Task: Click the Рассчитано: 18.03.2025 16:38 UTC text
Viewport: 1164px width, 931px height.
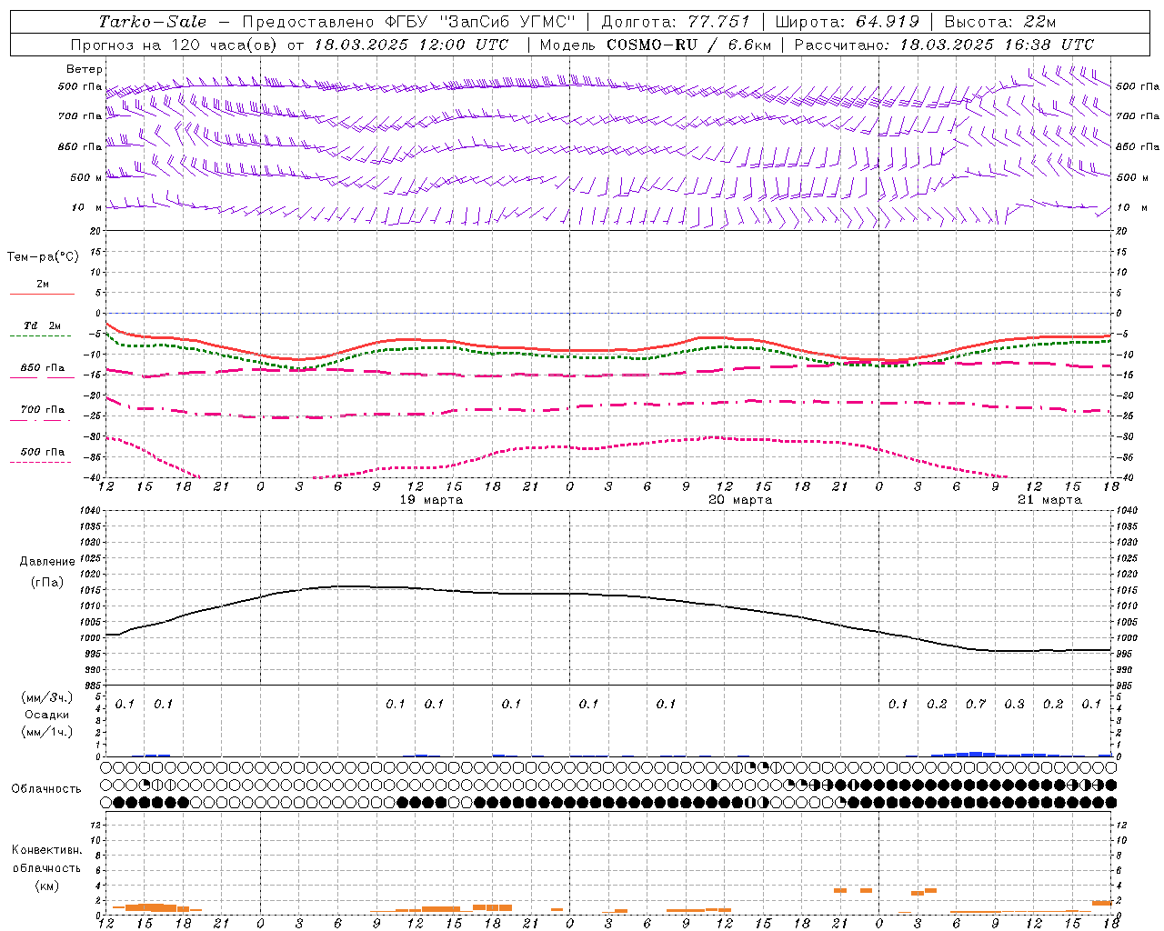Action: [944, 45]
